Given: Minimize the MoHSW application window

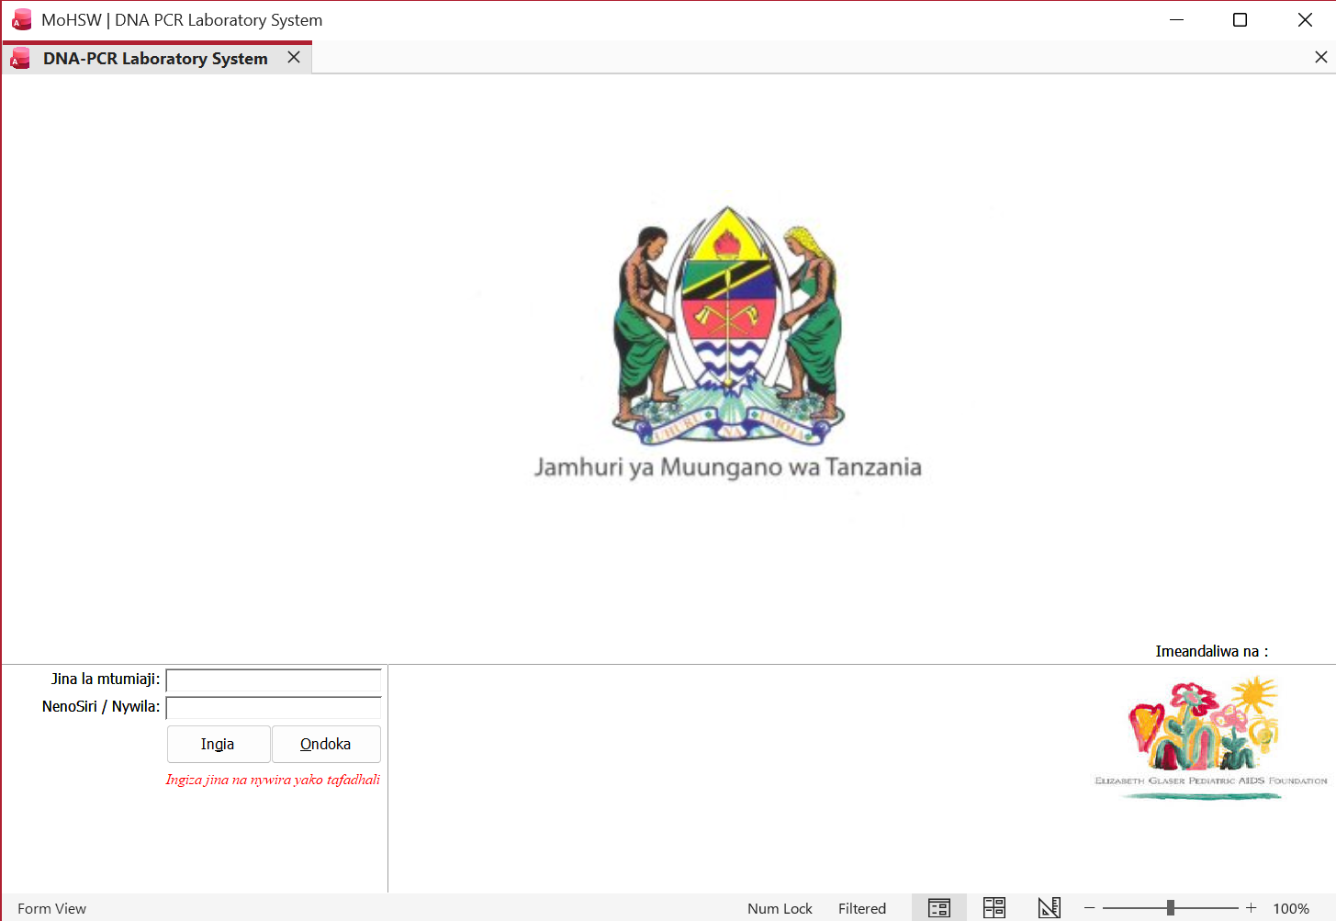Looking at the screenshot, I should pos(1176,19).
